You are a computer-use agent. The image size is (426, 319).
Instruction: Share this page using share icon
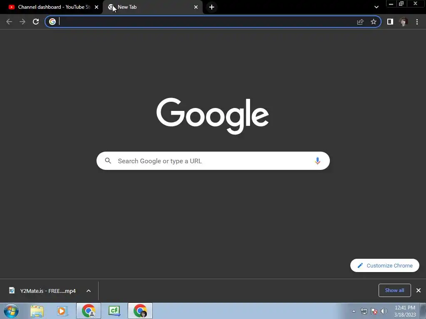pyautogui.click(x=360, y=22)
